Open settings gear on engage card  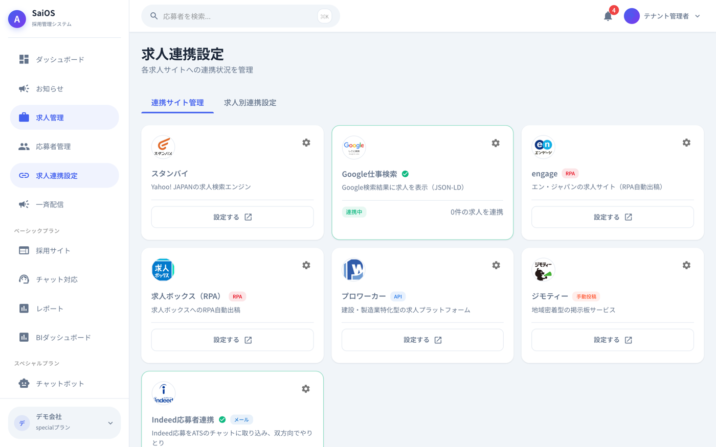(686, 143)
